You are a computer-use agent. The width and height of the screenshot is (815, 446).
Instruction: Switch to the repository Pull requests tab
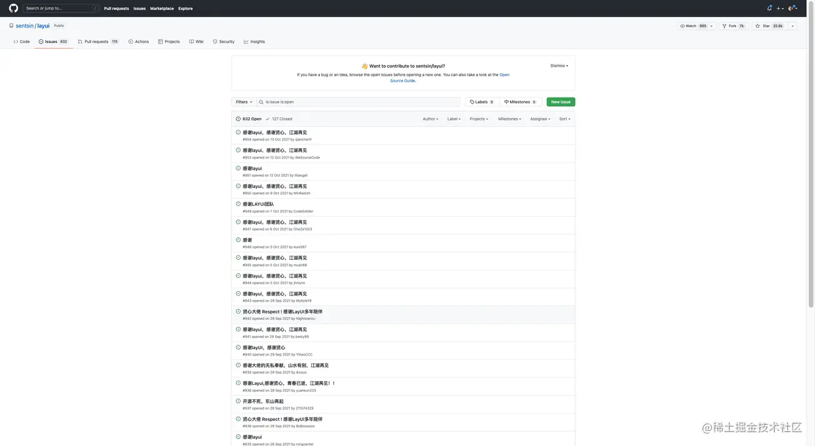pyautogui.click(x=98, y=42)
